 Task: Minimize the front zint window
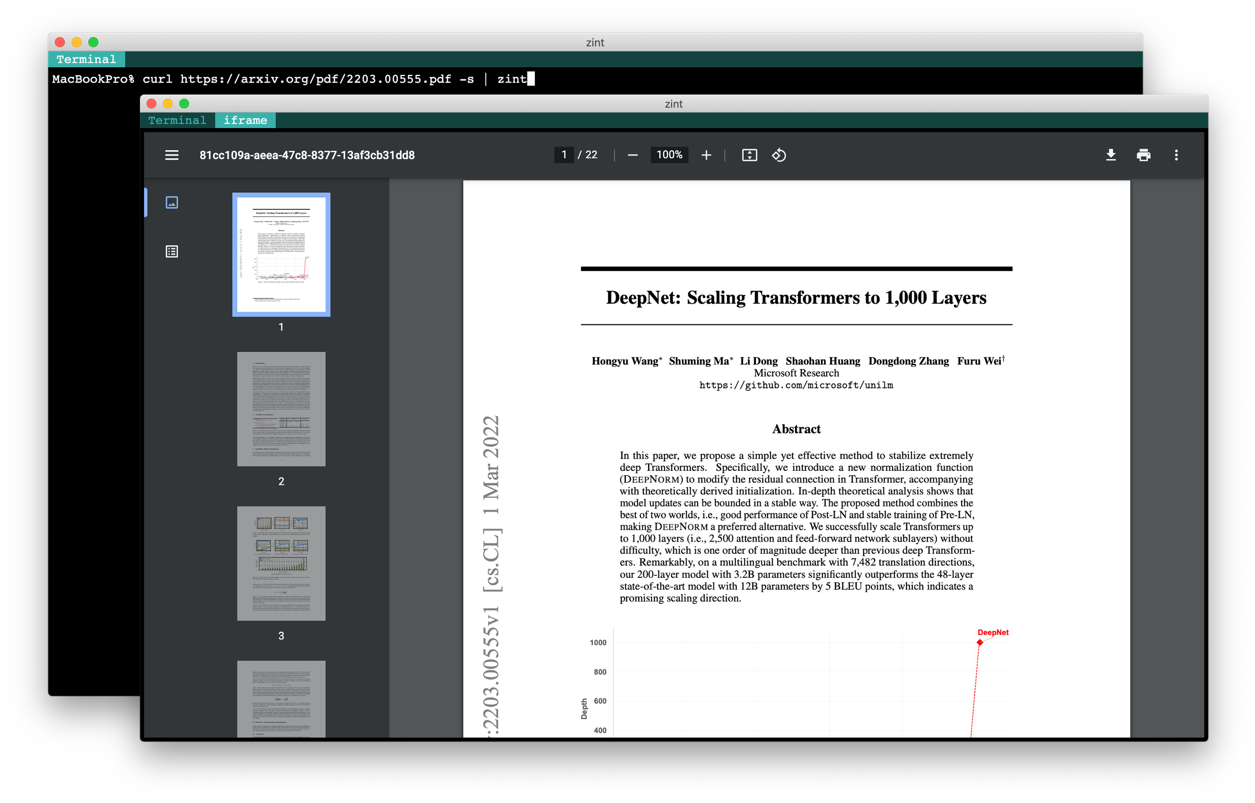tap(168, 104)
